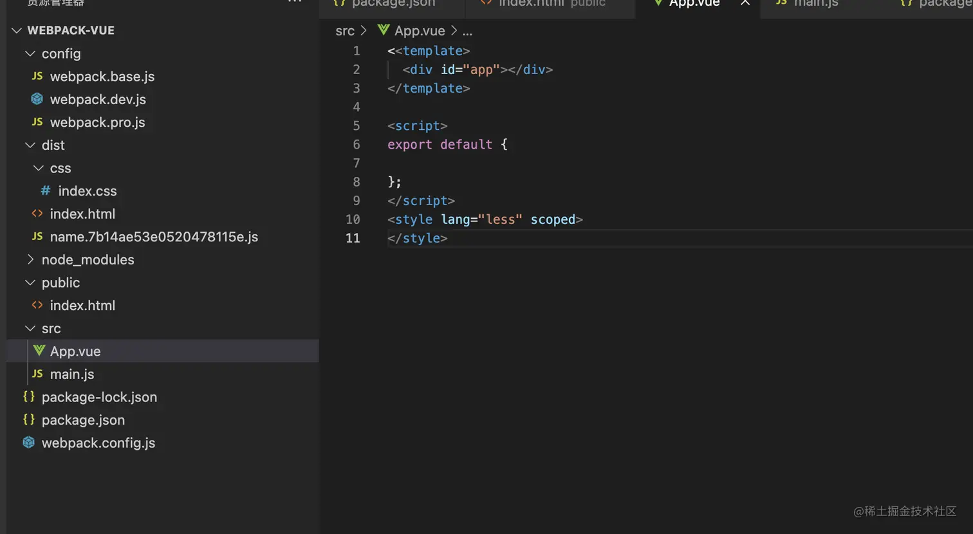The height and width of the screenshot is (534, 973).
Task: Collapse the public folder
Action: tap(30, 282)
